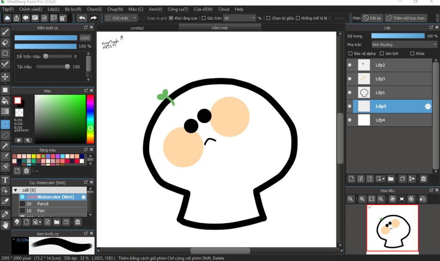Select the Pencil brush
440x261 pixels.
coord(53,204)
